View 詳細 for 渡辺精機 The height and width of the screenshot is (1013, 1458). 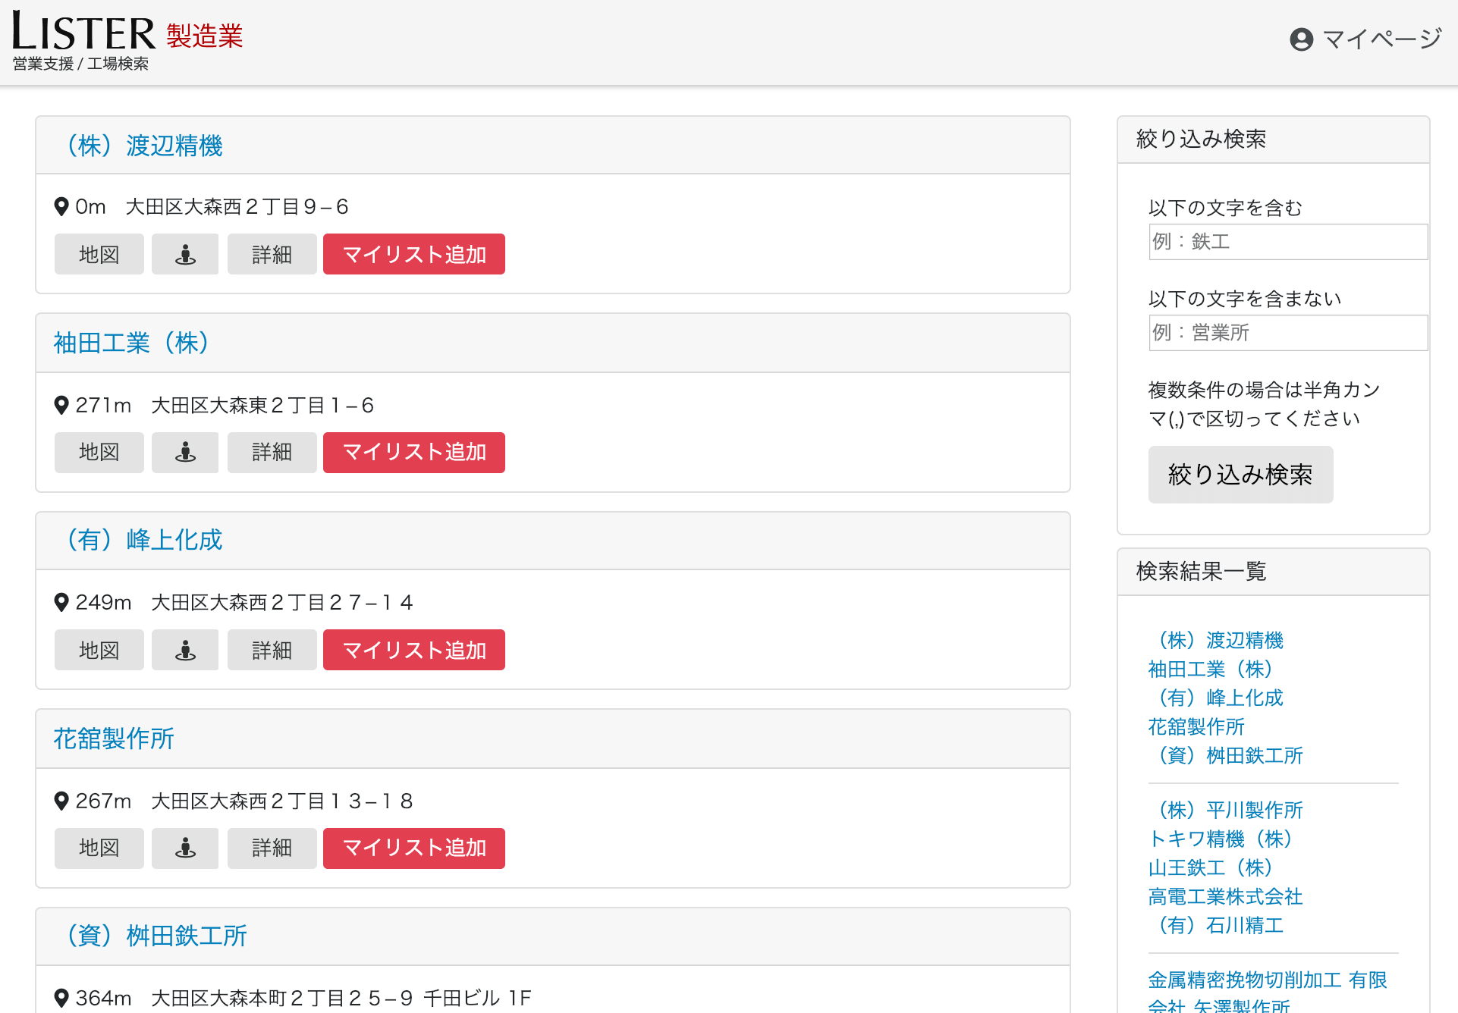tap(272, 254)
